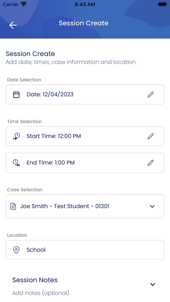Edit End Time with pencil icon
The height and width of the screenshot is (302, 170).
pos(151,163)
